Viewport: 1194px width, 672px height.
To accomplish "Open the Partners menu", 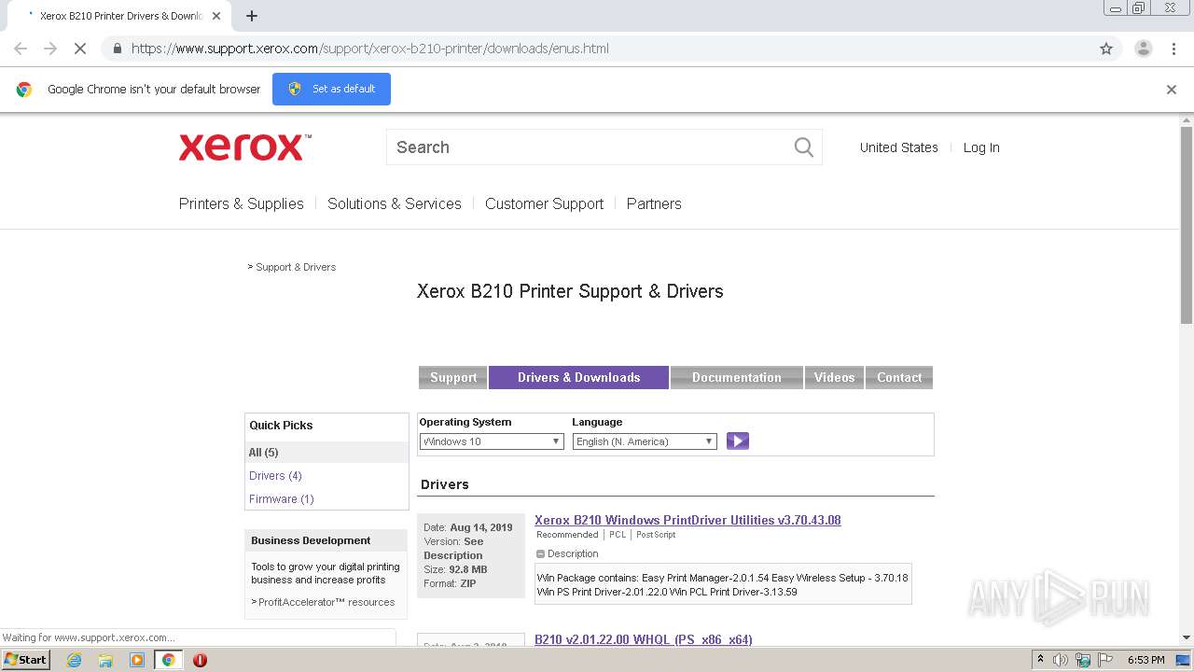I will pos(654,203).
